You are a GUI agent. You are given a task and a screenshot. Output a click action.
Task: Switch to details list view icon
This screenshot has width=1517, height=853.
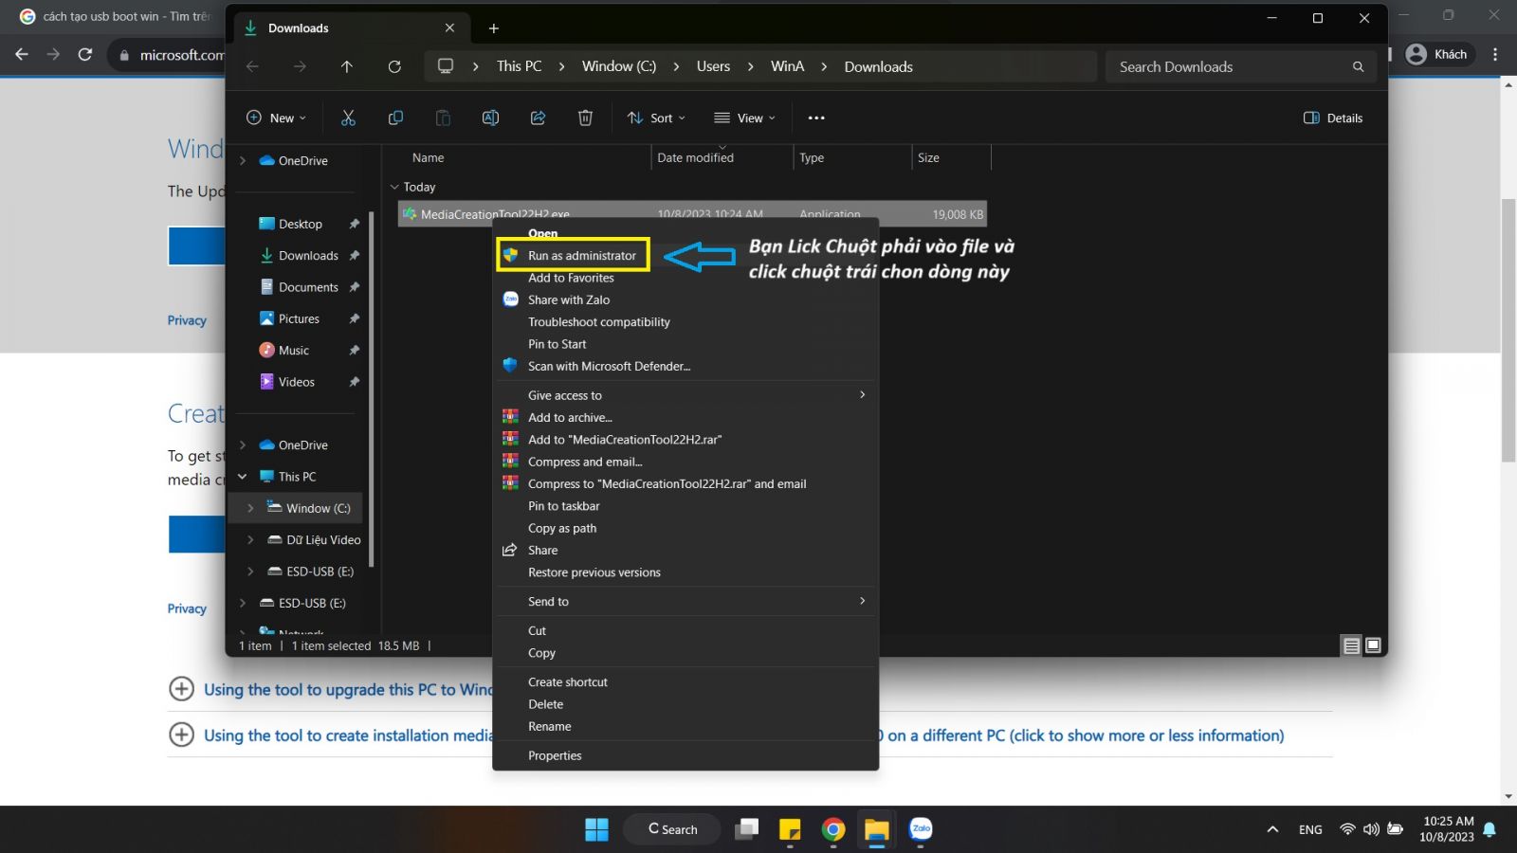point(1351,645)
